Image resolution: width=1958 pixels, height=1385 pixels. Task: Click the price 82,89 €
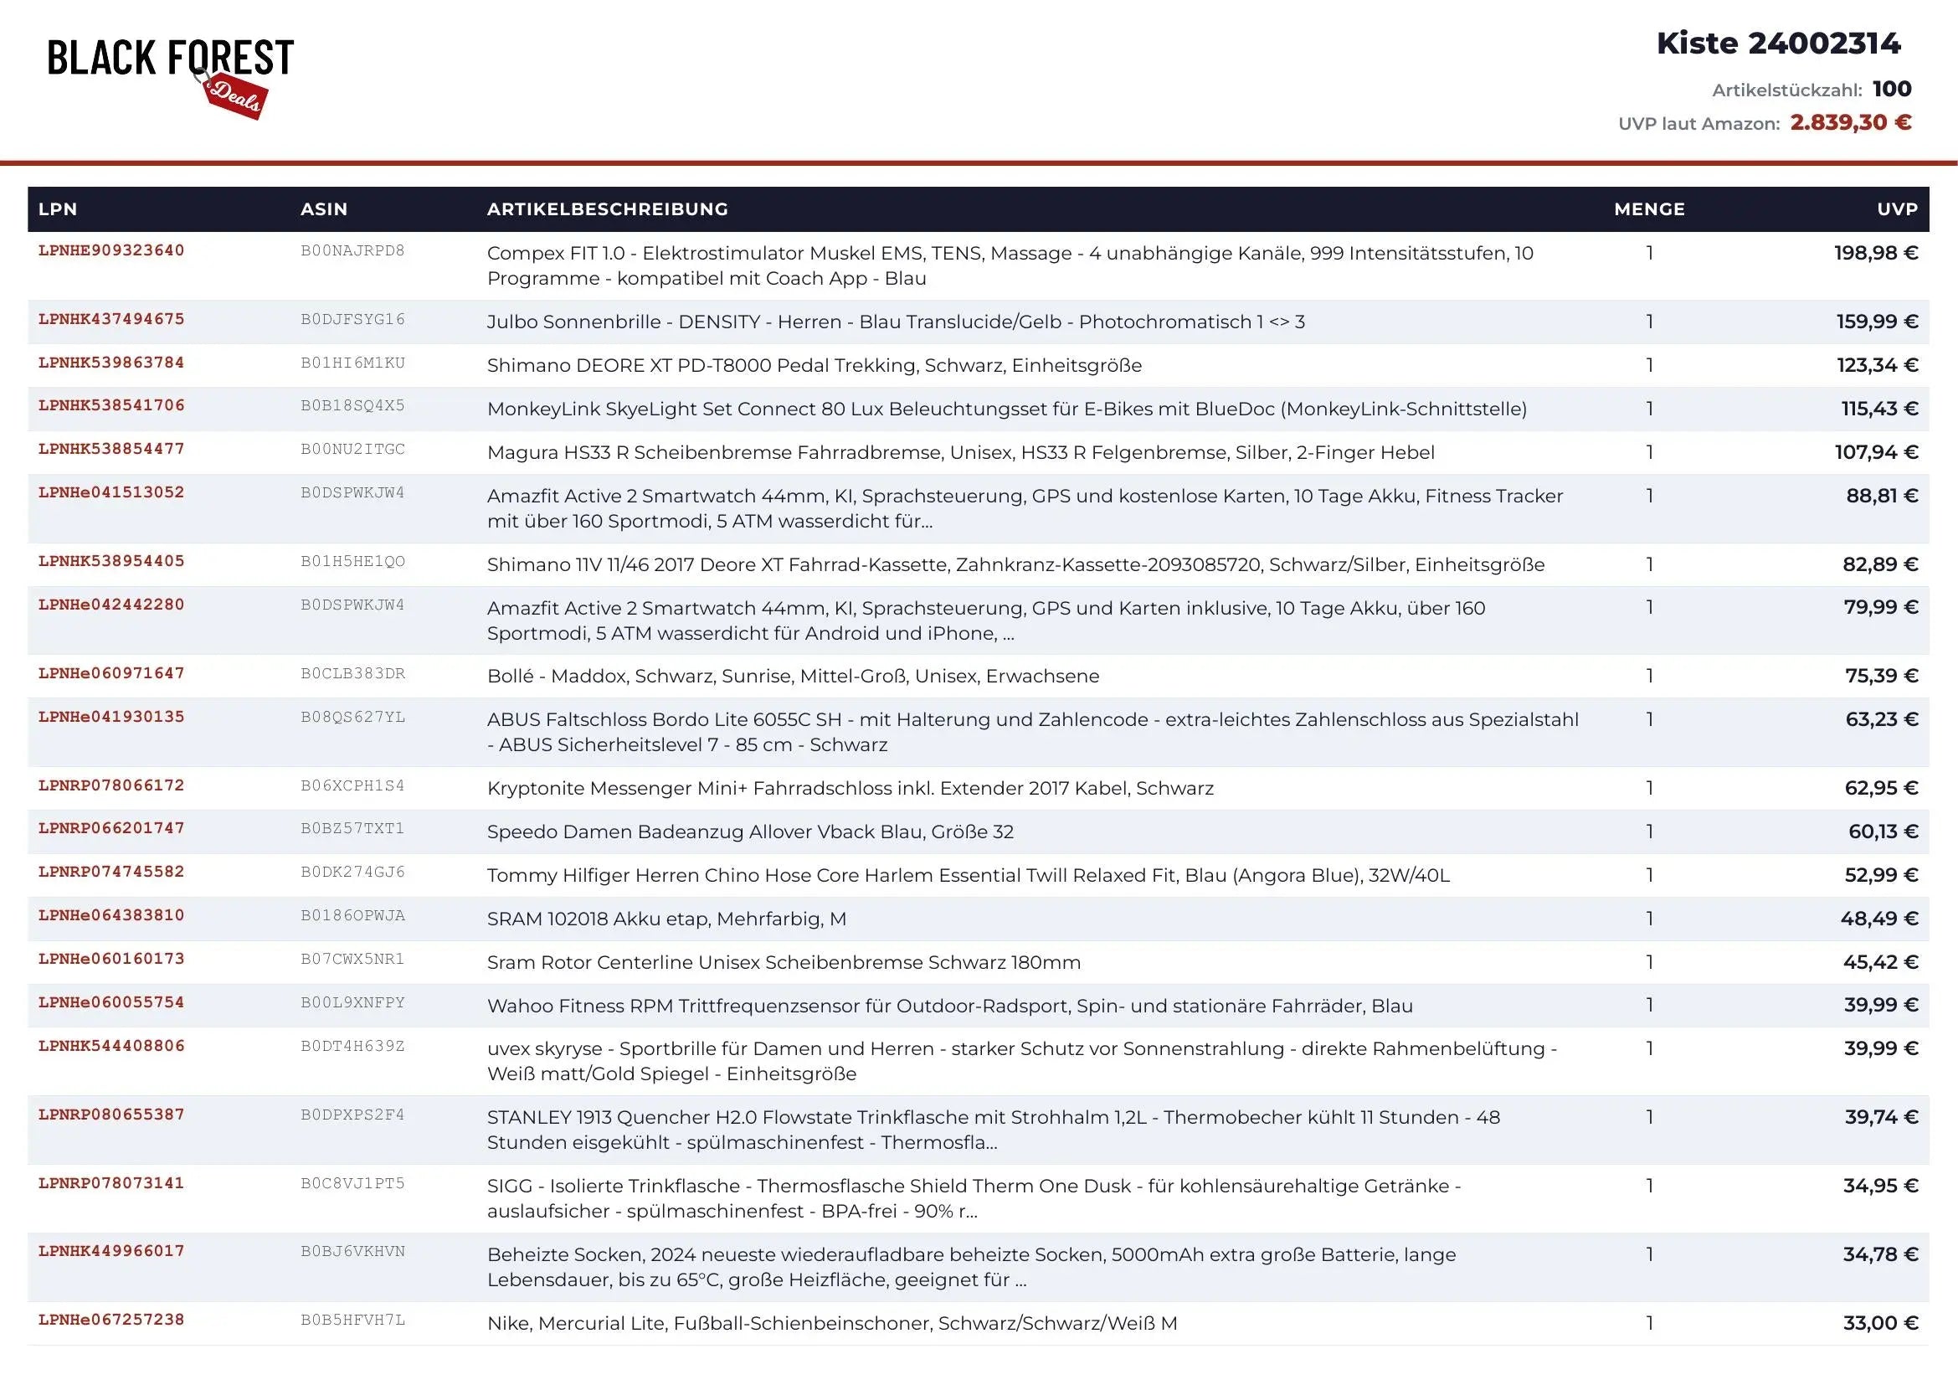(1880, 564)
